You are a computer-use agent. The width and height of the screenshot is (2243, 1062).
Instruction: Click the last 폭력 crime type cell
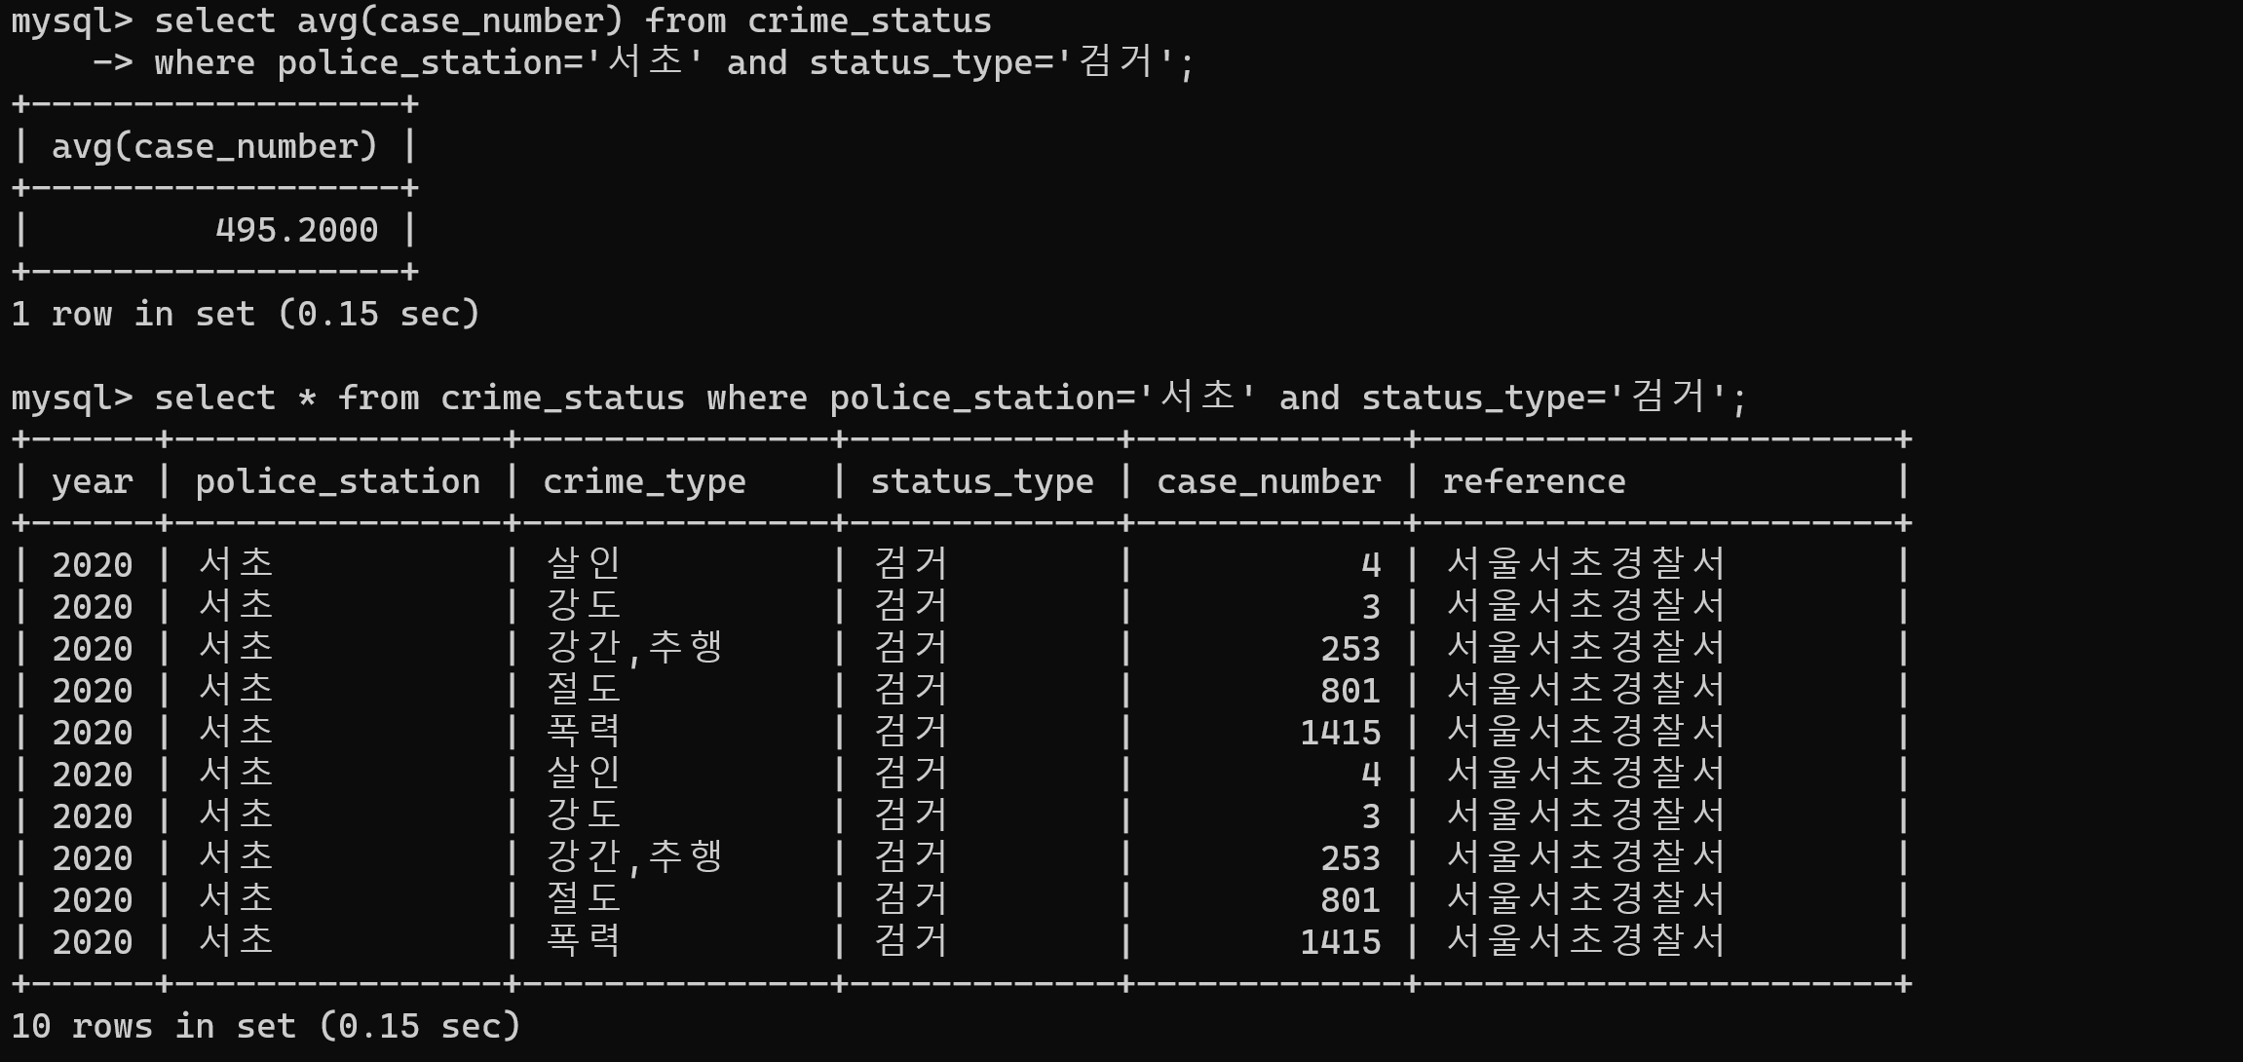(x=584, y=942)
